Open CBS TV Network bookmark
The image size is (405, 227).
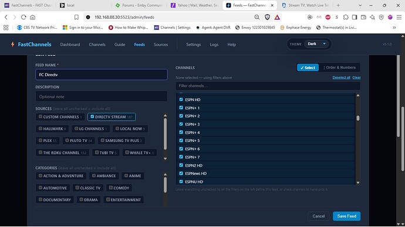[37, 28]
